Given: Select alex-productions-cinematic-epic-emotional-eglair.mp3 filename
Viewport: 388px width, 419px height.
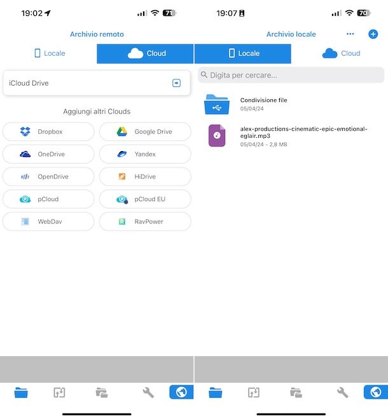Looking at the screenshot, I should (x=303, y=132).
